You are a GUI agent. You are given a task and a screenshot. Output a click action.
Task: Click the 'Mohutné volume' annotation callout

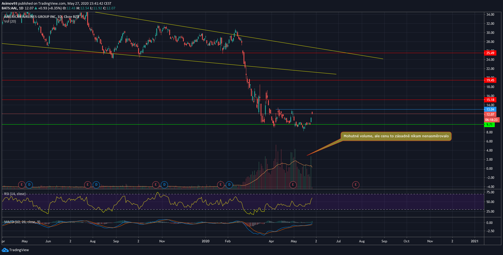(396, 136)
